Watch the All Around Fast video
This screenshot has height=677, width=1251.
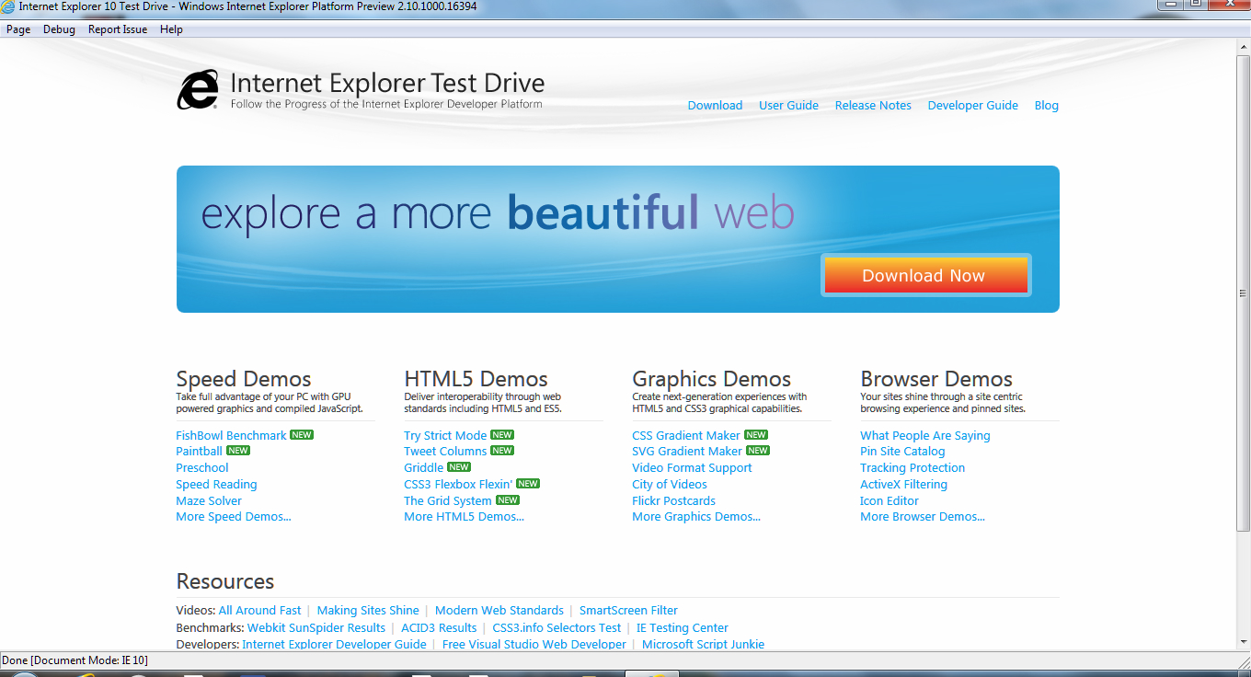coord(259,611)
